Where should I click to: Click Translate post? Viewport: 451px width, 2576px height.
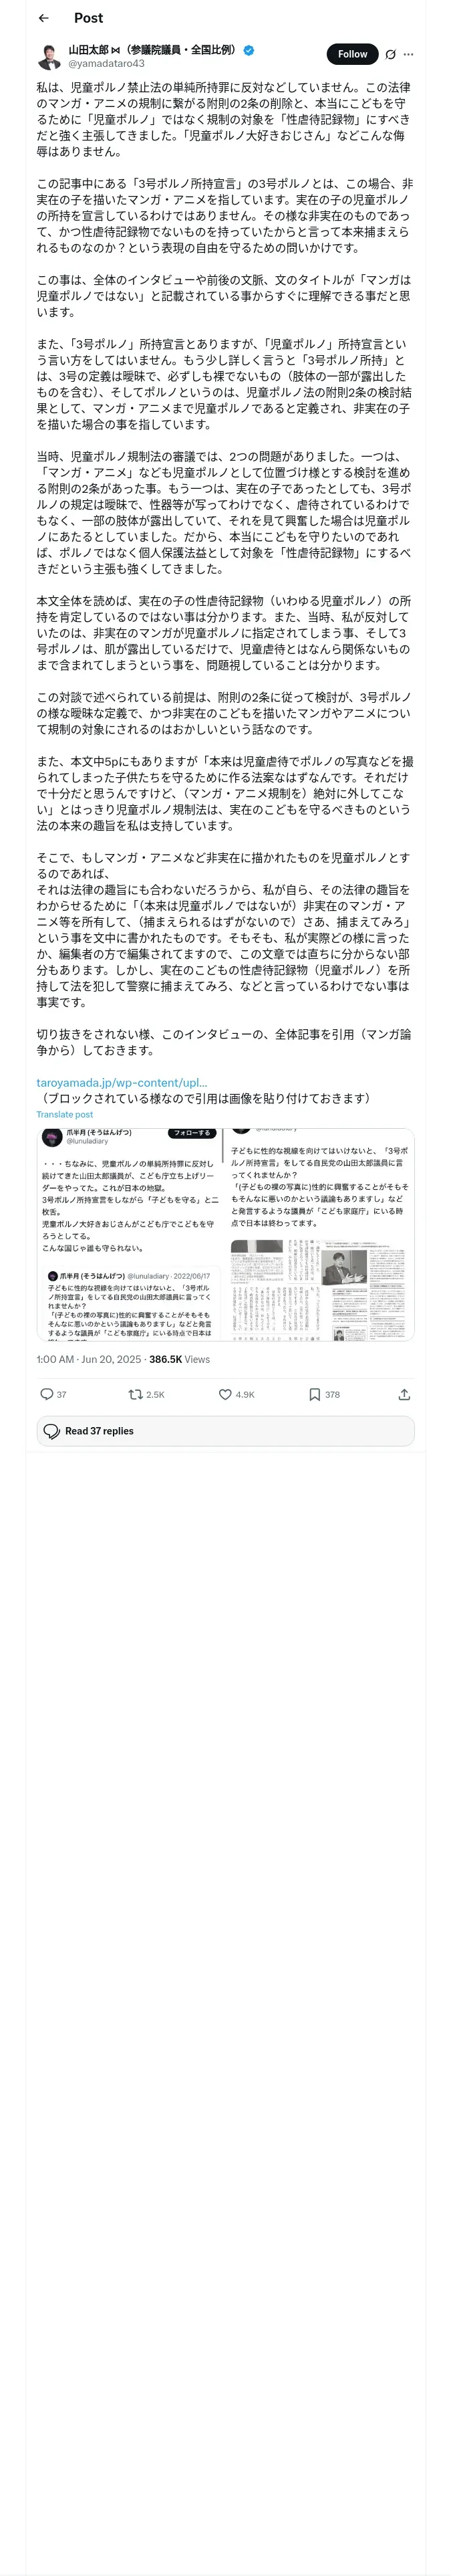point(65,1114)
